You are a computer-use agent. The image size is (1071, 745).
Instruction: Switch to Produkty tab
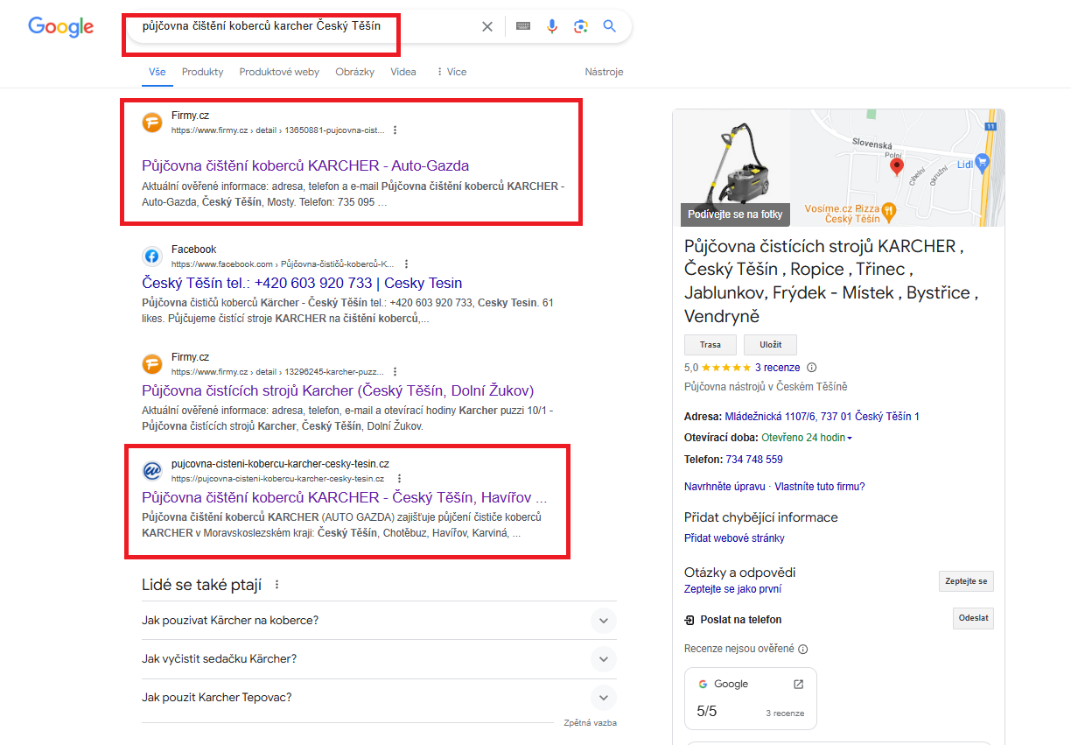(202, 72)
